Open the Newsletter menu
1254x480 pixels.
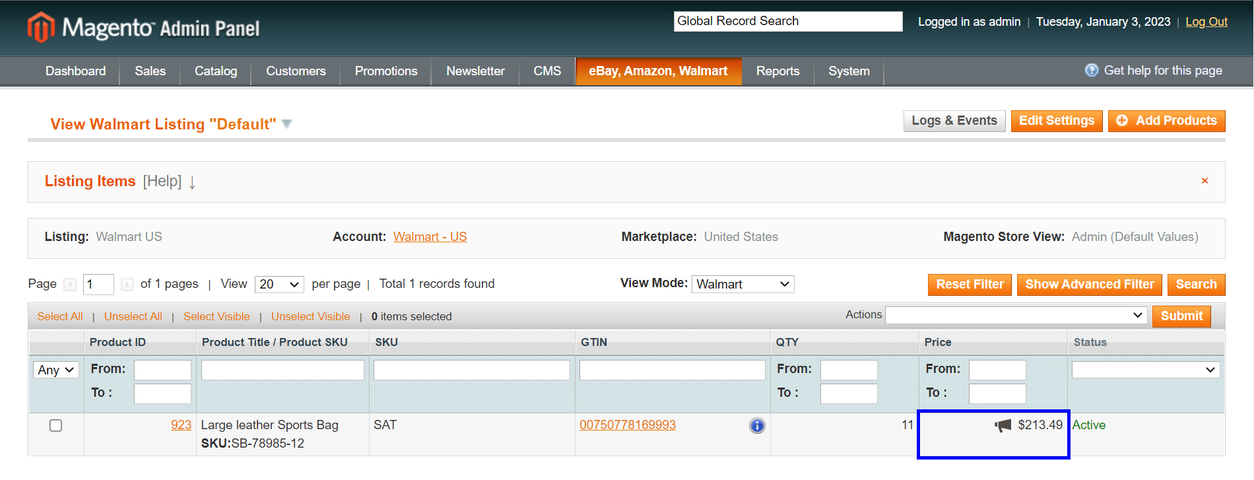point(475,71)
